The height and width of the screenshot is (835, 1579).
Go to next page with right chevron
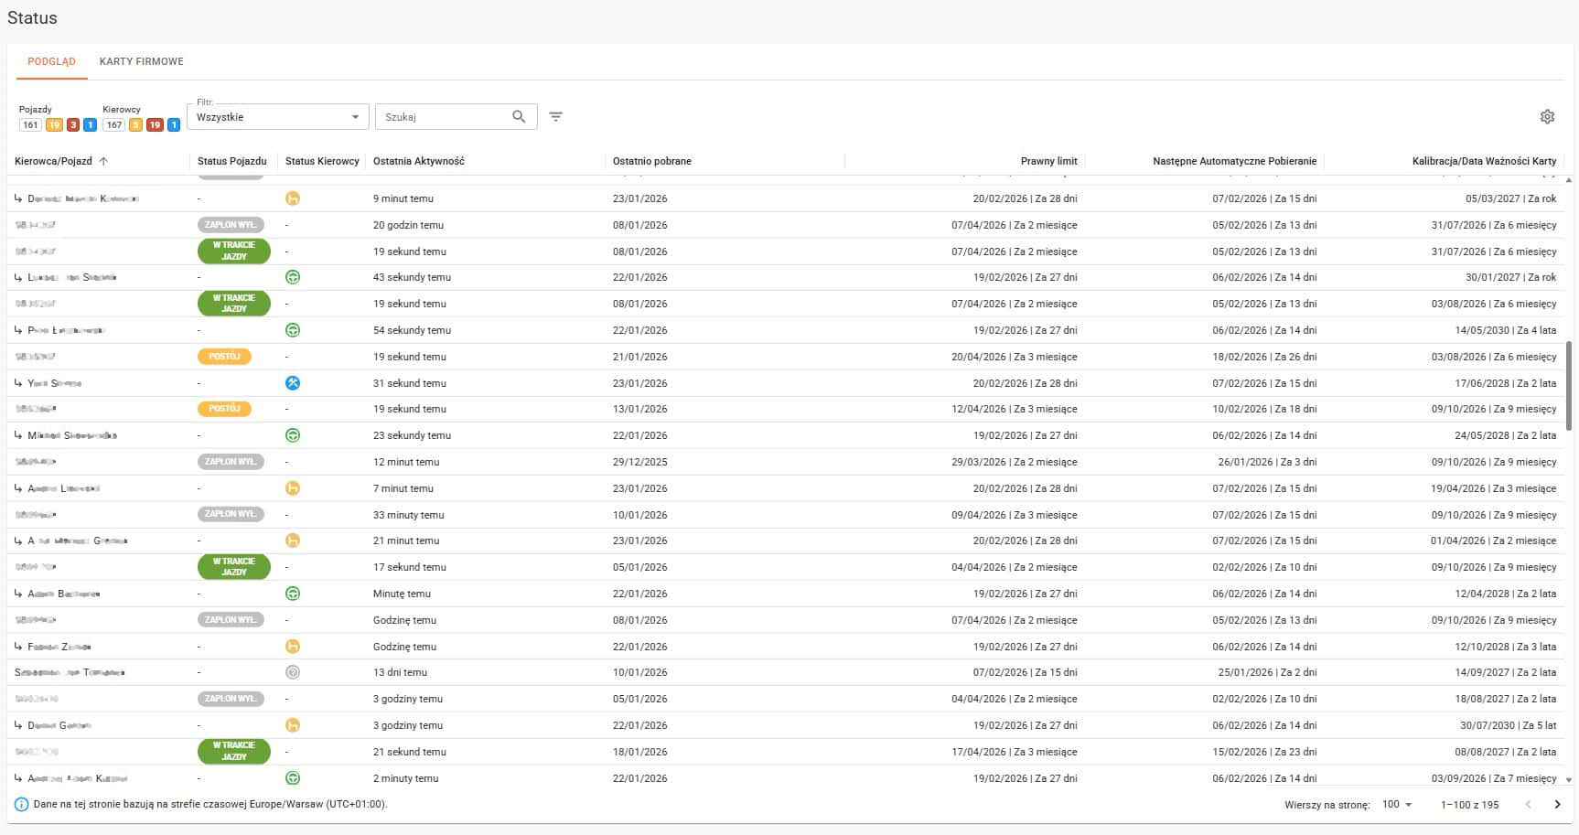pos(1558,805)
